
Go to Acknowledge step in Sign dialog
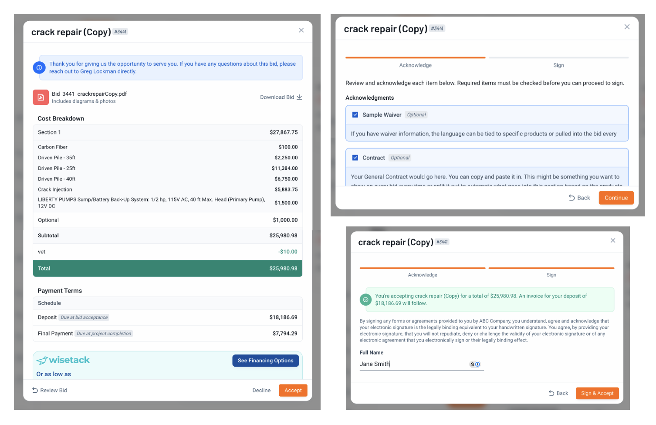click(x=423, y=275)
